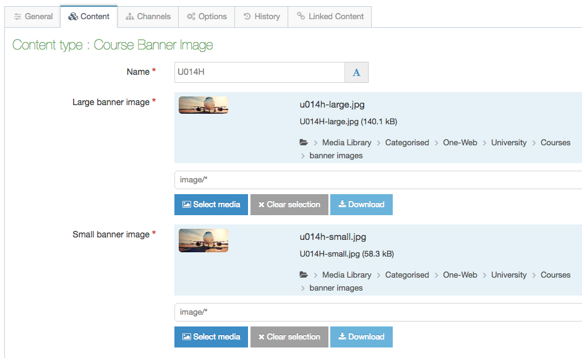The height and width of the screenshot is (358, 582).
Task: Download the small banner image
Action: [x=361, y=337]
